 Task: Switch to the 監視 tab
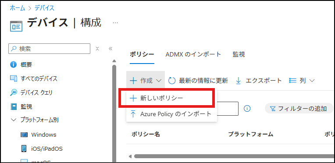coord(239,54)
